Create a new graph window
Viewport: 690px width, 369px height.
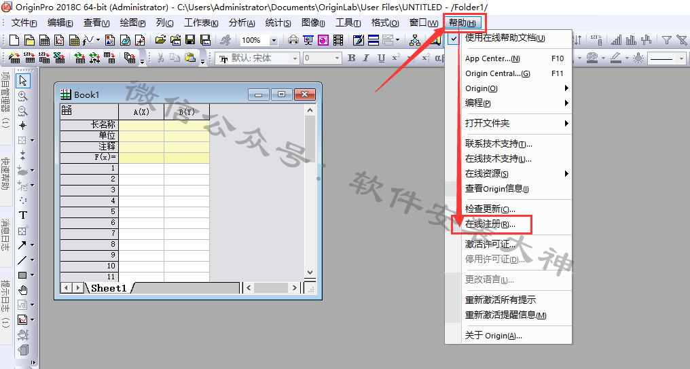coord(59,41)
